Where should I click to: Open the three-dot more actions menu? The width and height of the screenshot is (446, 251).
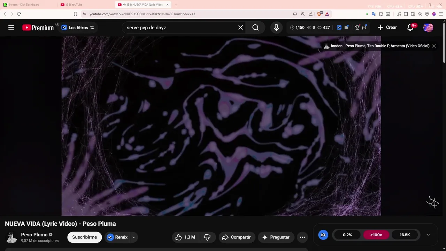(x=302, y=237)
